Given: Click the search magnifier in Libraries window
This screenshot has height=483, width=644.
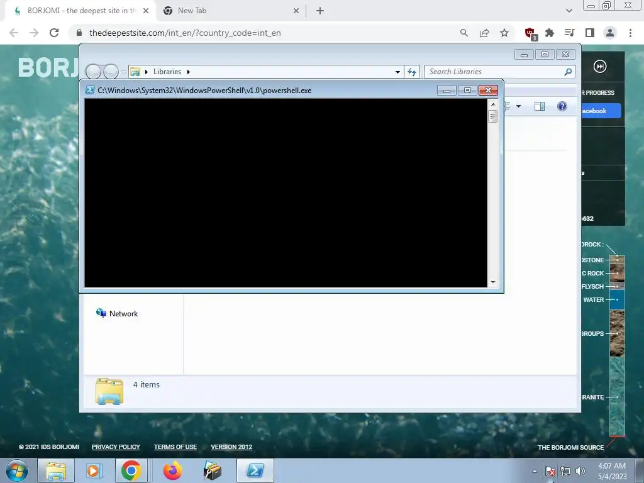Looking at the screenshot, I should [x=568, y=72].
